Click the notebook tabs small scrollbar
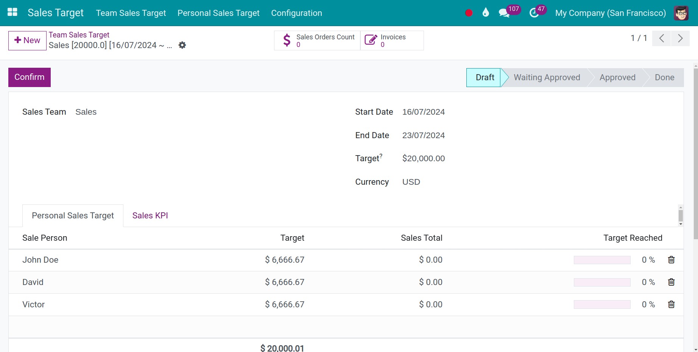 681,216
